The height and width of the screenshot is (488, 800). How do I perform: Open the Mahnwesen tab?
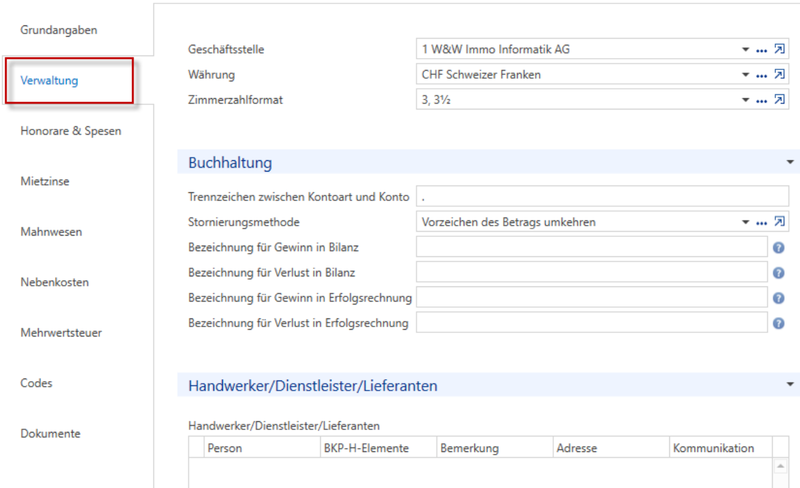[51, 232]
